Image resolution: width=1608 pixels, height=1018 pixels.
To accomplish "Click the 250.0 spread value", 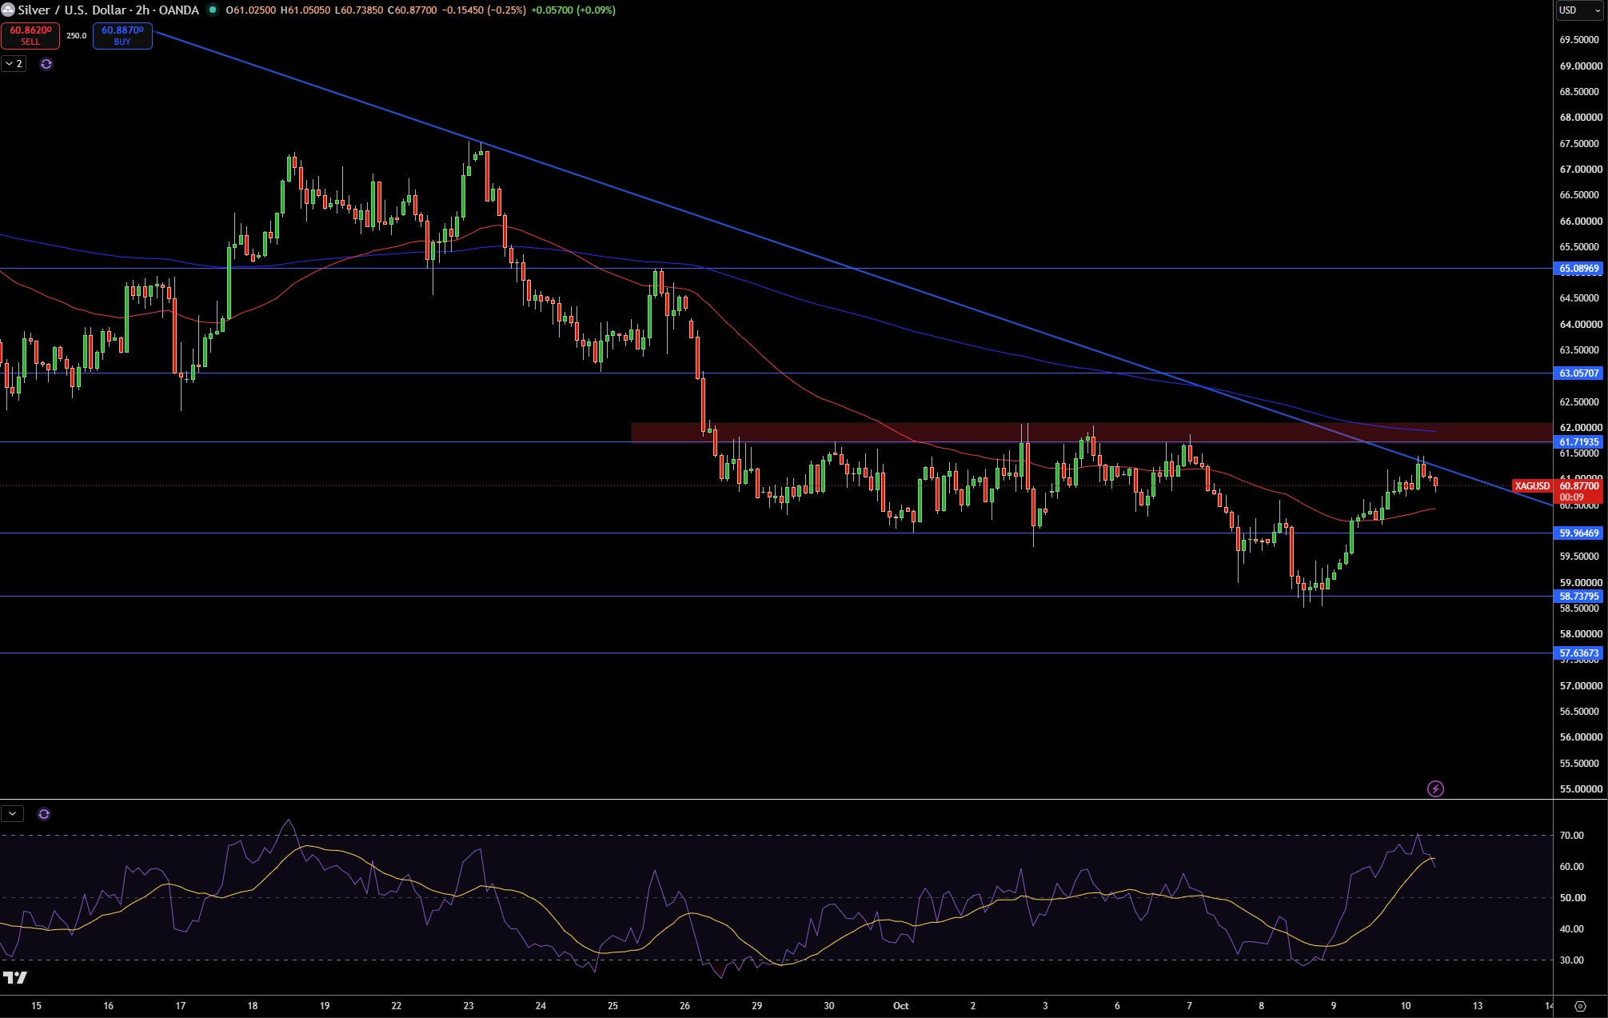I will 77,36.
